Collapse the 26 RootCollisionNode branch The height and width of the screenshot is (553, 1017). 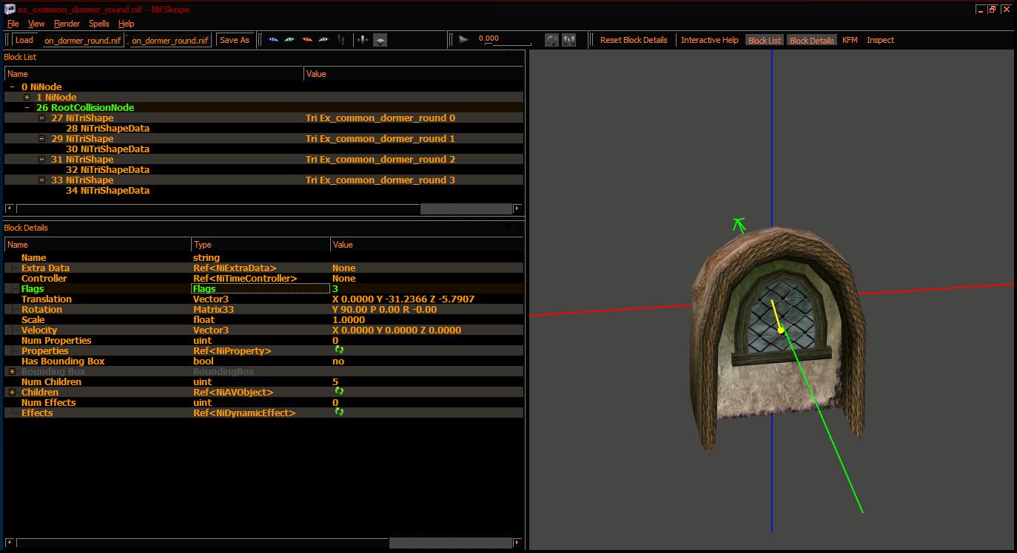coord(27,108)
